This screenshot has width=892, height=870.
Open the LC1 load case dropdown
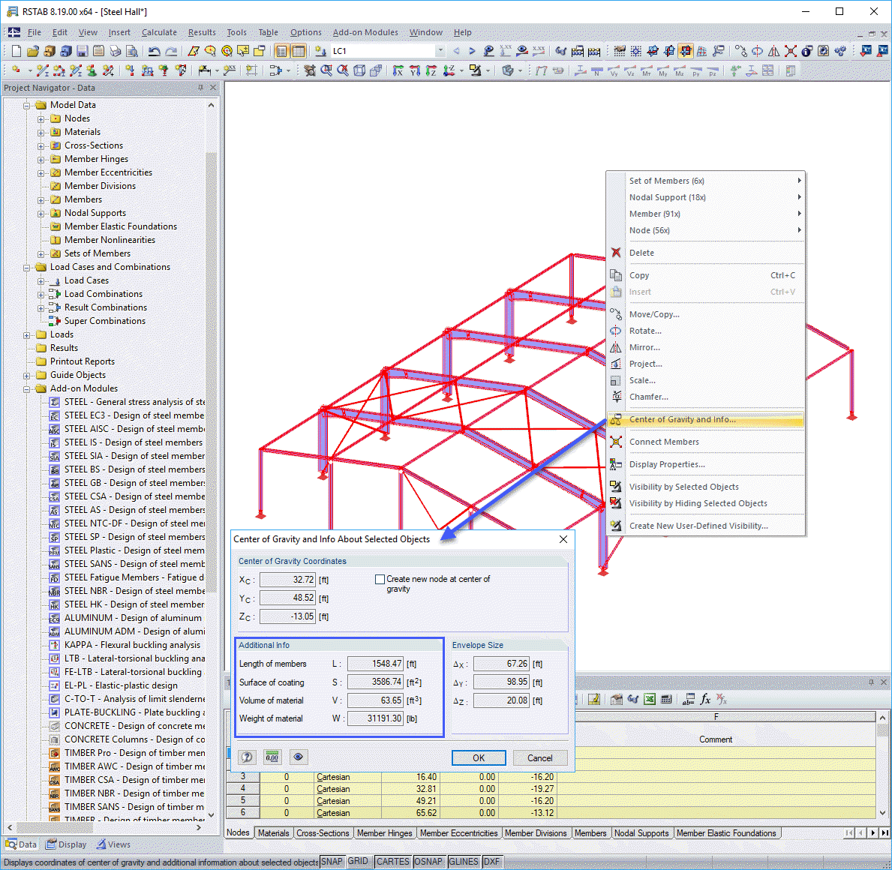pos(440,51)
